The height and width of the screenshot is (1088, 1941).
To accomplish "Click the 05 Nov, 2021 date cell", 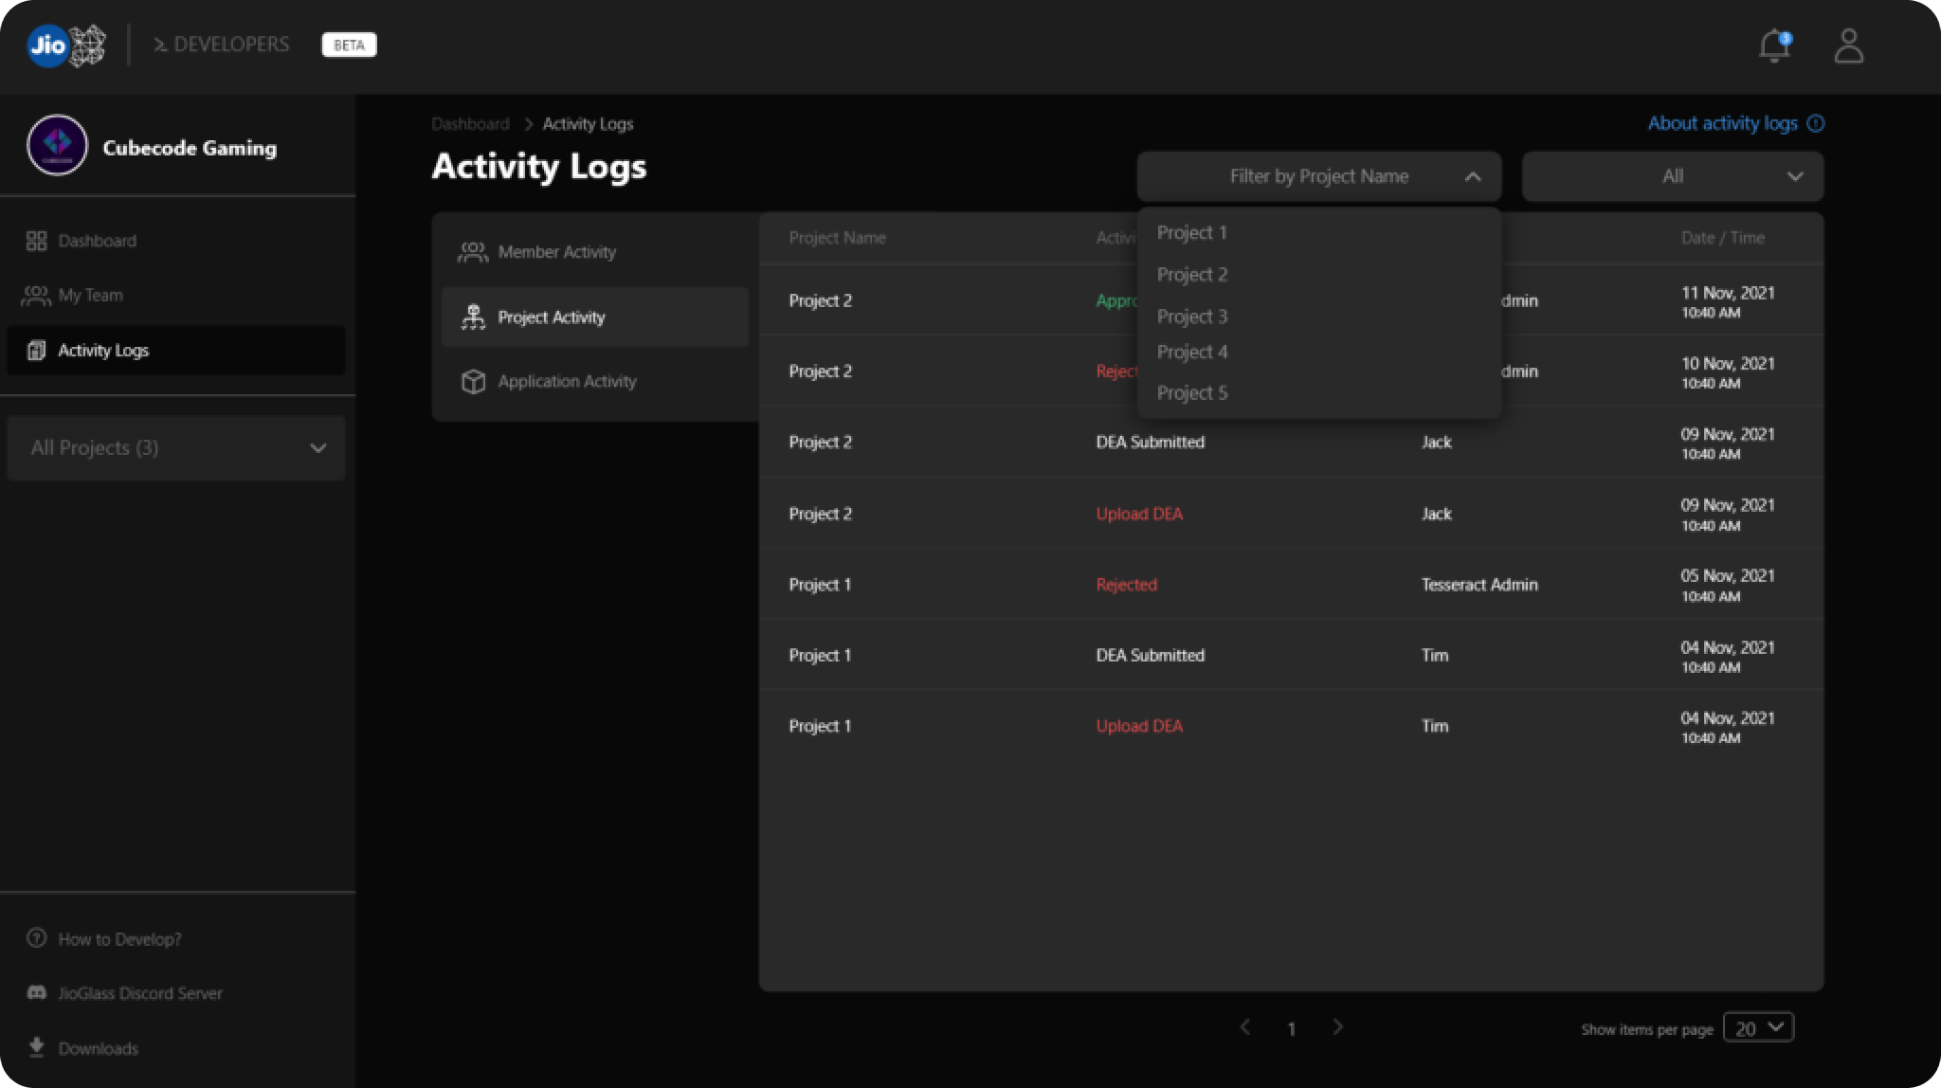I will pyautogui.click(x=1728, y=585).
